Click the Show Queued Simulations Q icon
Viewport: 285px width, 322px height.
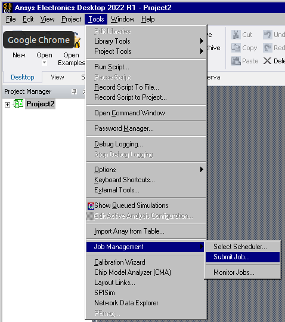point(91,206)
